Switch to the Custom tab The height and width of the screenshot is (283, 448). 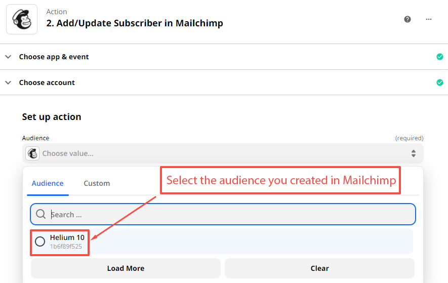[97, 183]
